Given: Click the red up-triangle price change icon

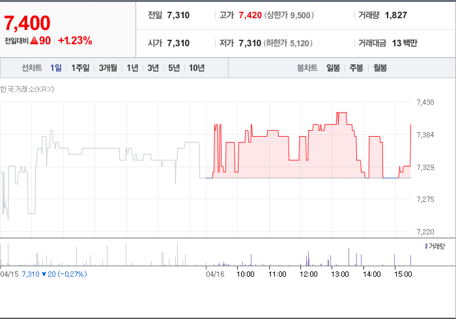Looking at the screenshot, I should click(x=34, y=40).
